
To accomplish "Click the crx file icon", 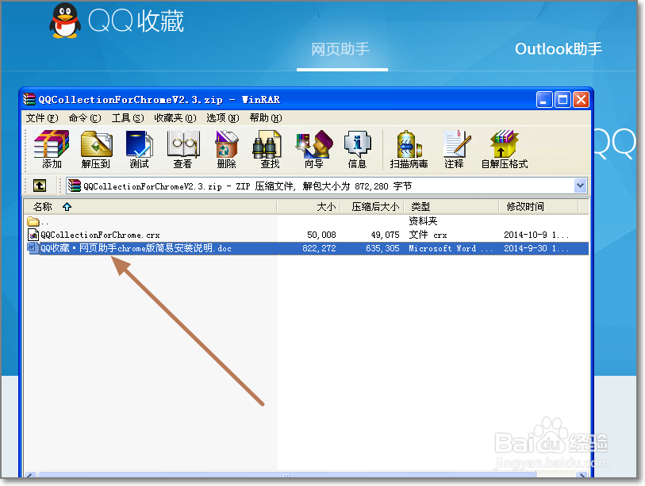I will 33,235.
